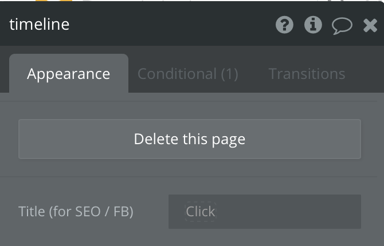Image resolution: width=384 pixels, height=246 pixels.
Task: Remove the page using the Delete button
Action: pyautogui.click(x=190, y=139)
